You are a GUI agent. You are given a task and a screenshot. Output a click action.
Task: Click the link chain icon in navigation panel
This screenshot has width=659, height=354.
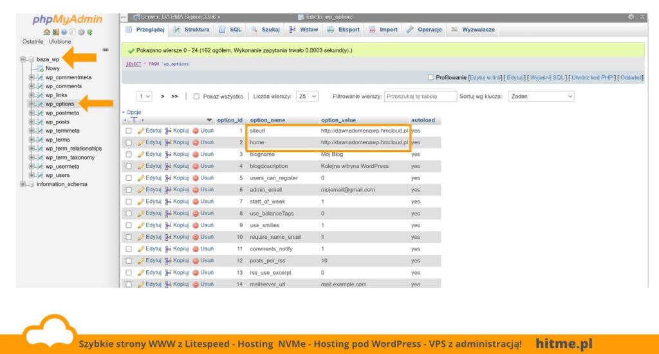click(x=106, y=50)
